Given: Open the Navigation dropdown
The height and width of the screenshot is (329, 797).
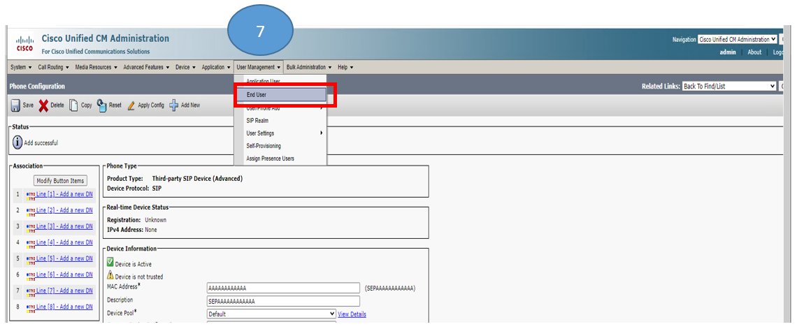Looking at the screenshot, I should [x=738, y=39].
